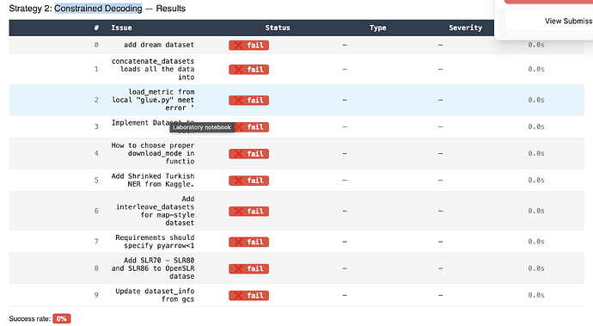Click the Severity column header
The height and width of the screenshot is (326, 593).
465,28
